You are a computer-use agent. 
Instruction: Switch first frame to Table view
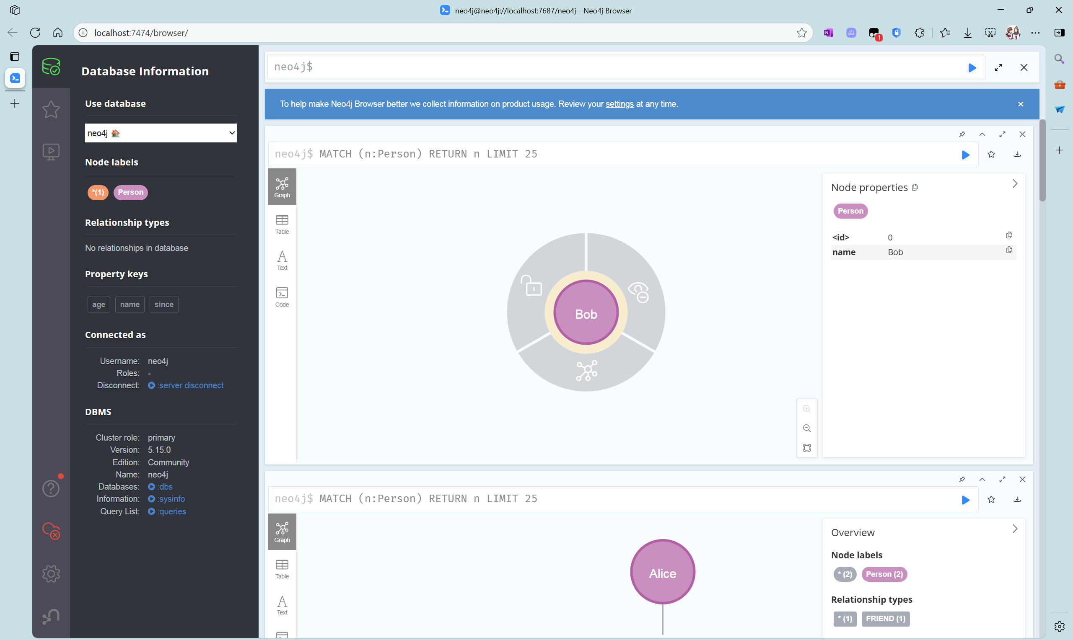point(282,224)
